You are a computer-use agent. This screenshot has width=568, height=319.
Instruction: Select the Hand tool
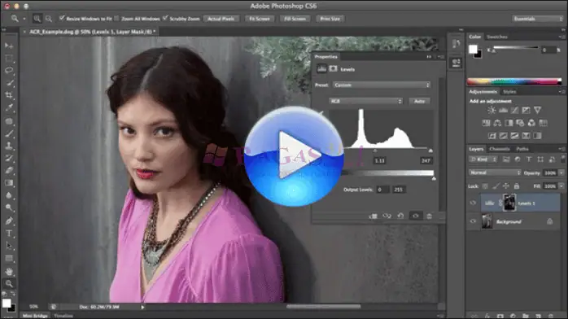pos(9,271)
